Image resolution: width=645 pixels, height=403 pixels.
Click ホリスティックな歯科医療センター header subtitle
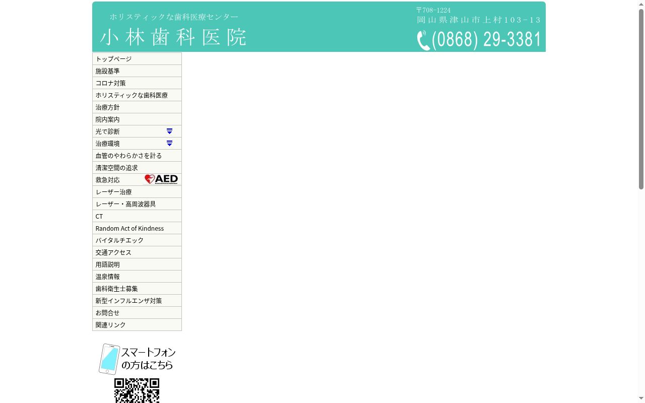coord(174,17)
